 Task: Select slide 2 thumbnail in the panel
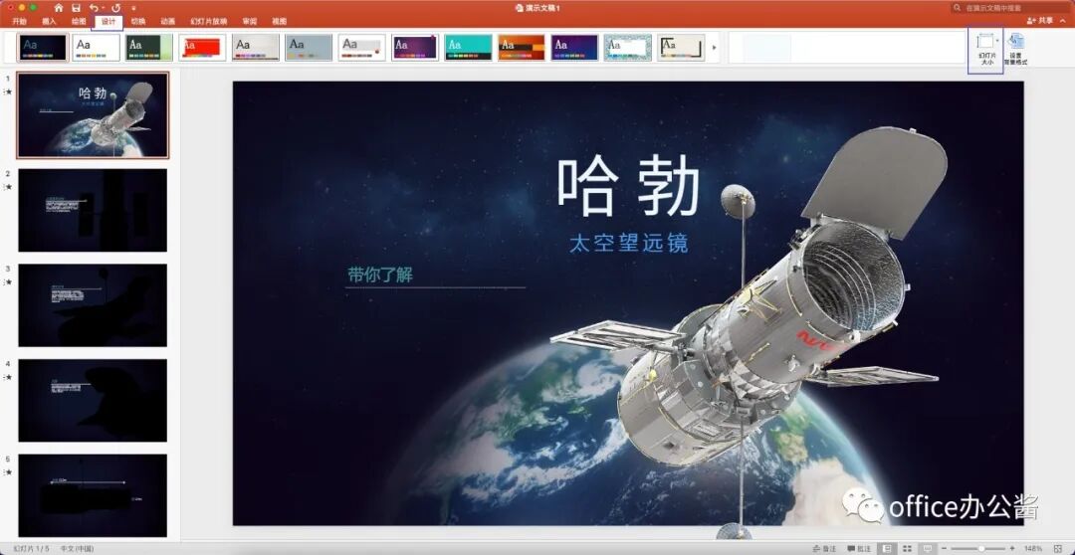point(93,210)
